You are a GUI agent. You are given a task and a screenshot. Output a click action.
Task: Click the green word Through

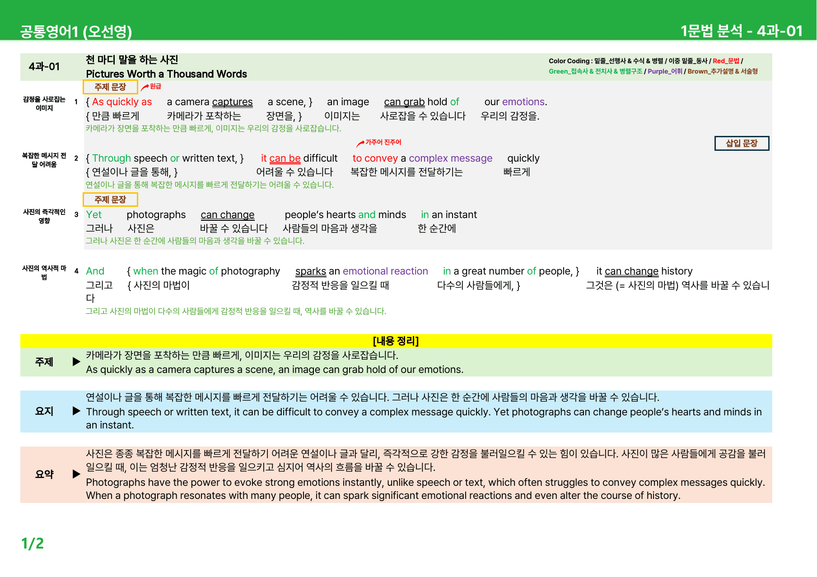click(x=112, y=158)
